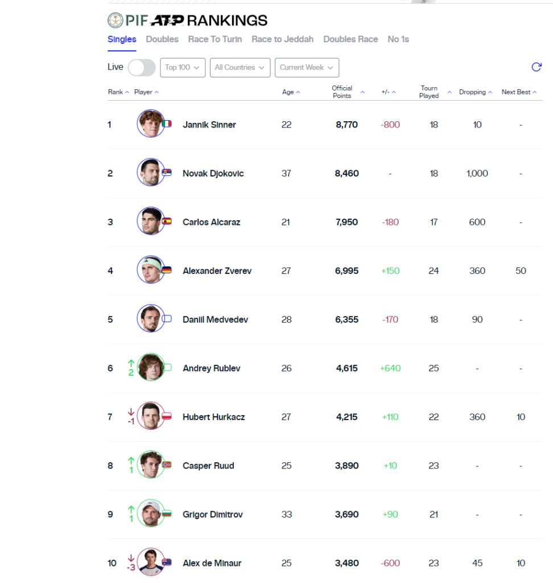Expand the All Countries dropdown
This screenshot has width=553, height=583.
[240, 68]
